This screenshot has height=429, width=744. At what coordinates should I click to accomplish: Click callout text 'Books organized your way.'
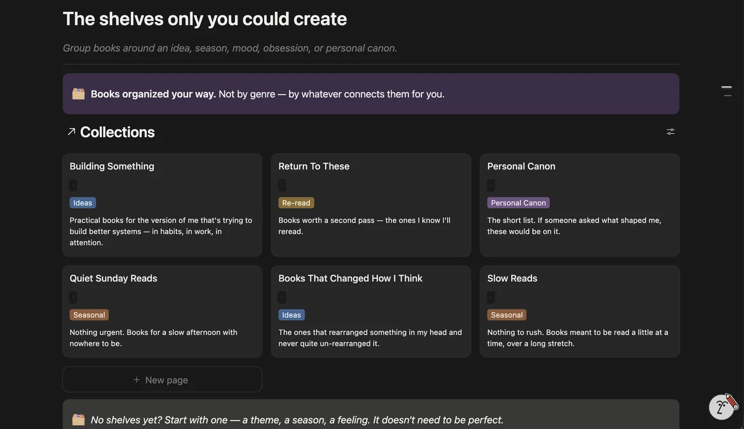click(x=154, y=94)
